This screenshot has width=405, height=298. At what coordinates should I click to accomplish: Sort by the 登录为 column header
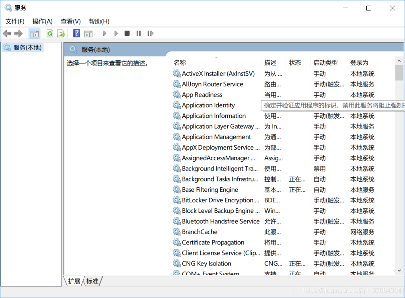362,62
